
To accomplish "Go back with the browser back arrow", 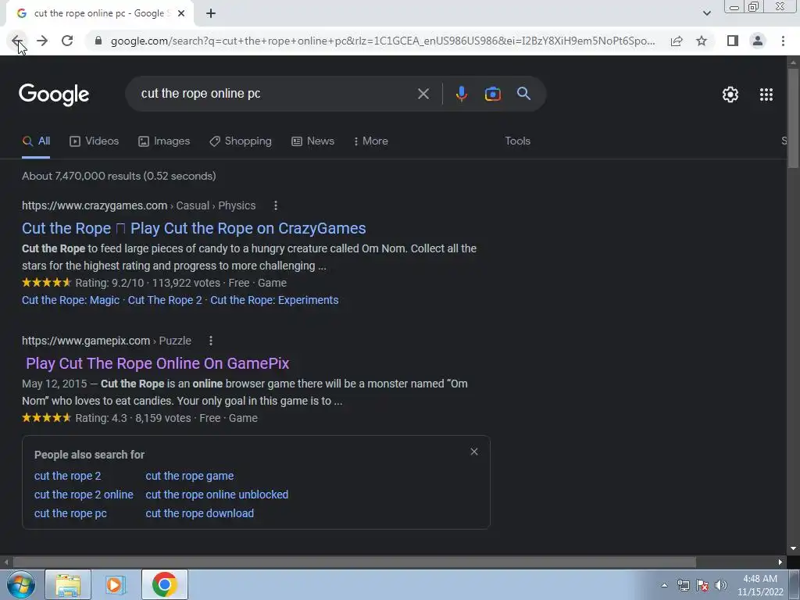I will (17, 41).
